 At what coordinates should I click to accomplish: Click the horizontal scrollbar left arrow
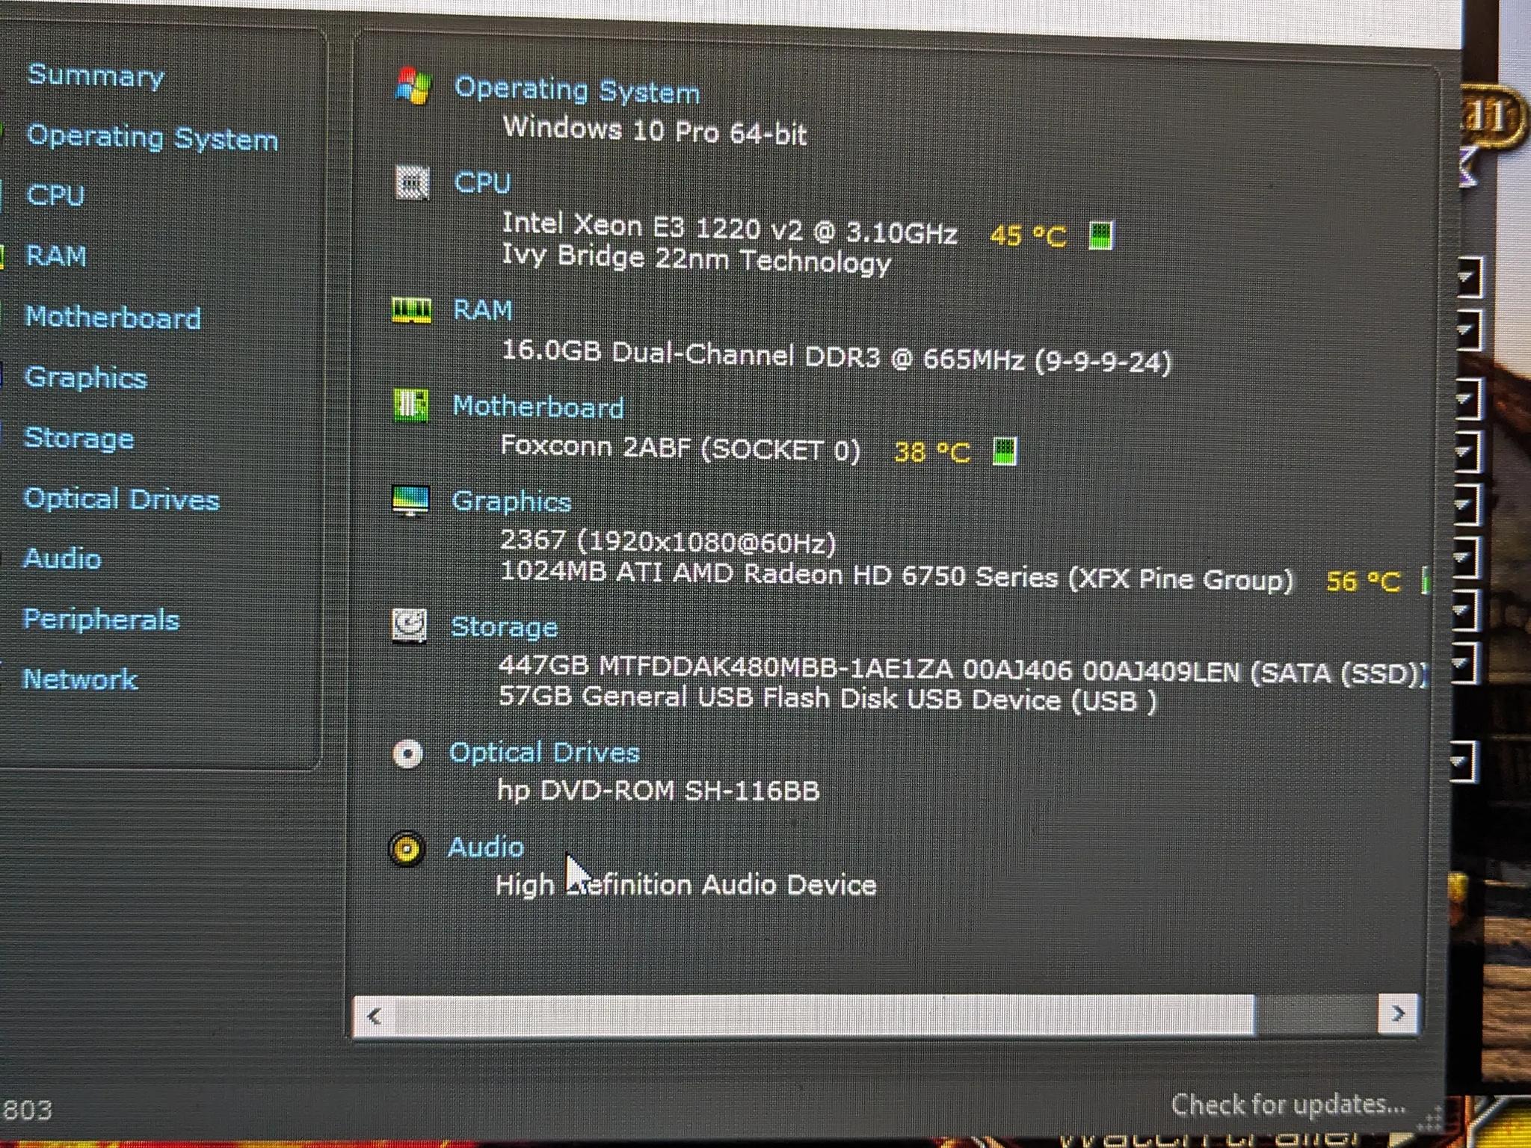[375, 1016]
